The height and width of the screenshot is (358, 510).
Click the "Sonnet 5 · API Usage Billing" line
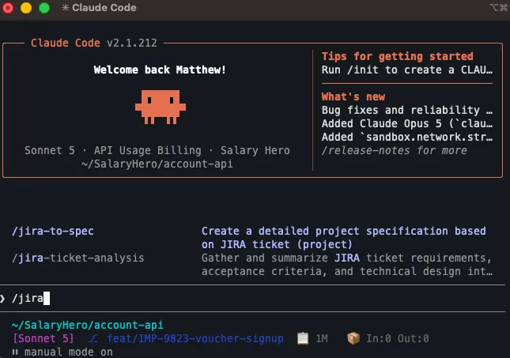157,150
